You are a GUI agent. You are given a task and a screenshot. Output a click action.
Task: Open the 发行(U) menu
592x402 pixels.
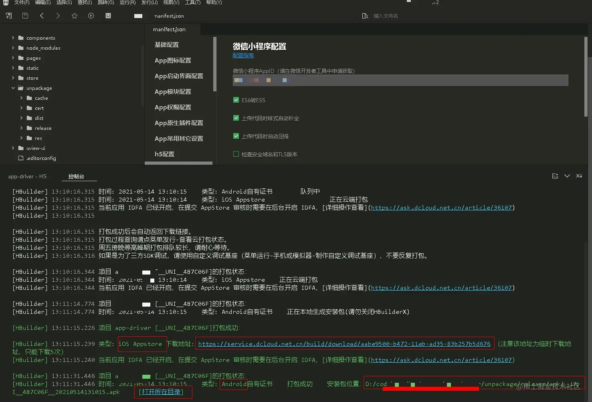coord(149,2)
